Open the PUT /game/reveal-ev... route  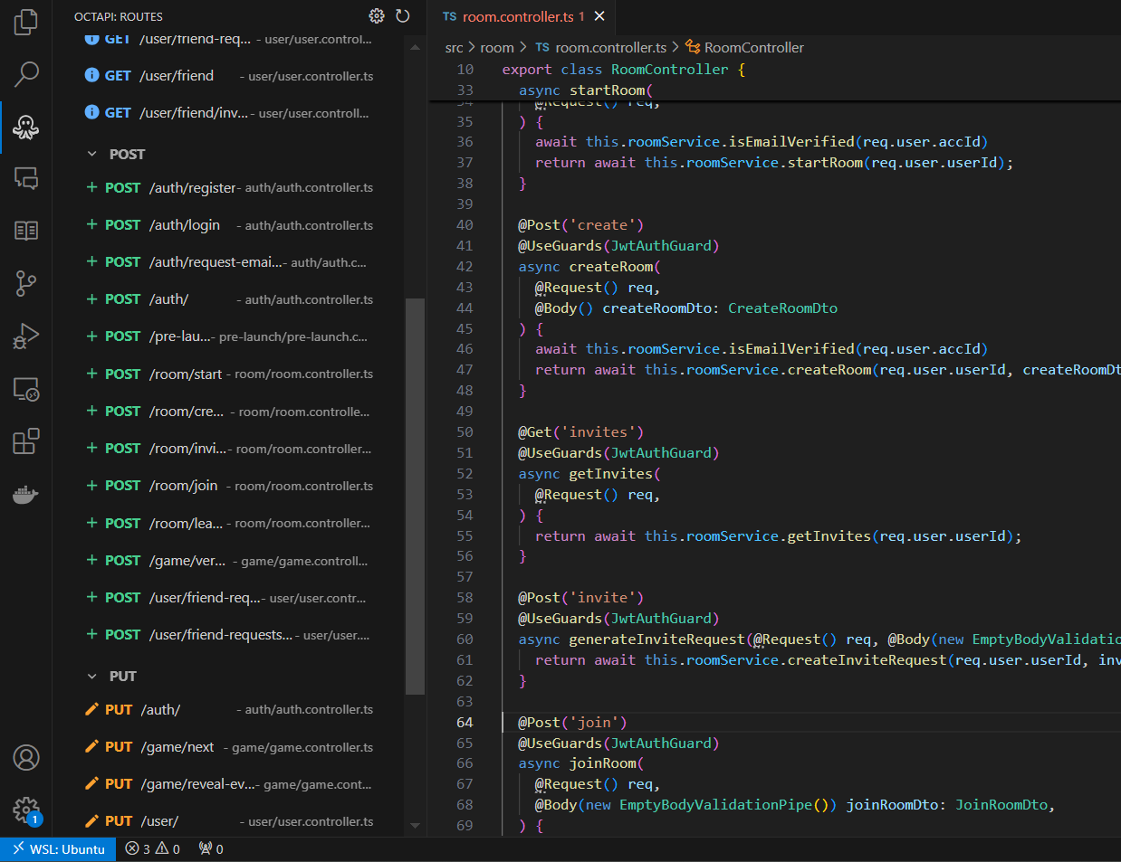coord(228,784)
